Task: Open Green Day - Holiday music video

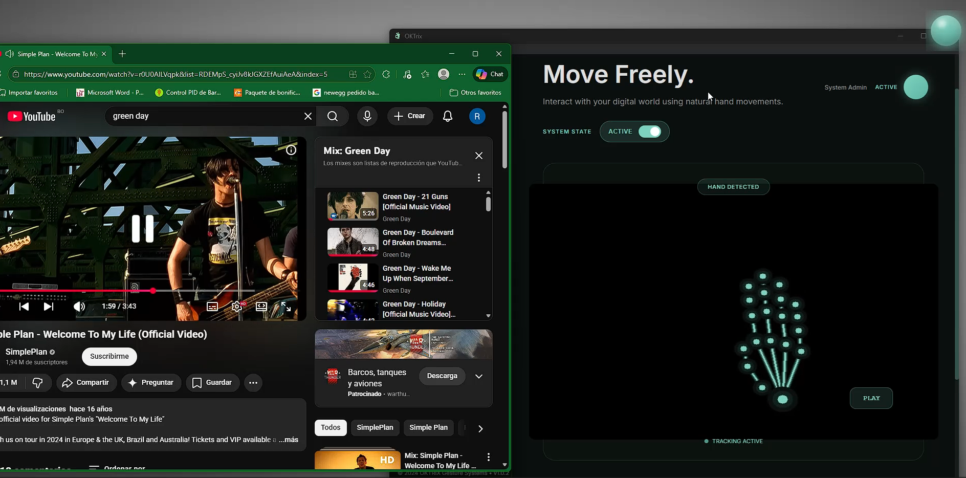Action: click(419, 309)
